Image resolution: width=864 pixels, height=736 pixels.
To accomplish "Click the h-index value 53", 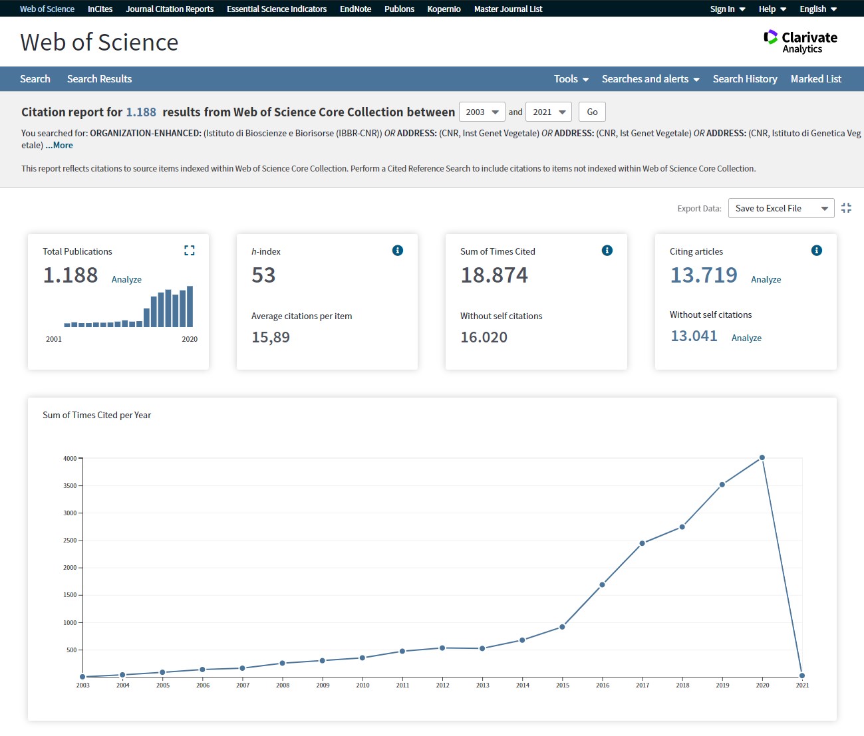I will 263,275.
